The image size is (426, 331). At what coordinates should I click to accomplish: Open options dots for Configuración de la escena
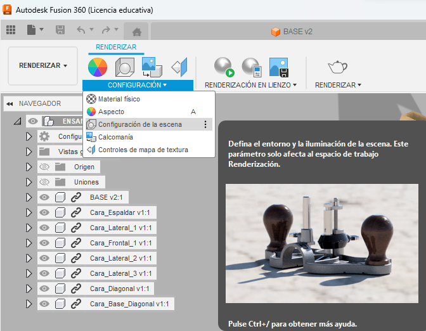(x=205, y=124)
